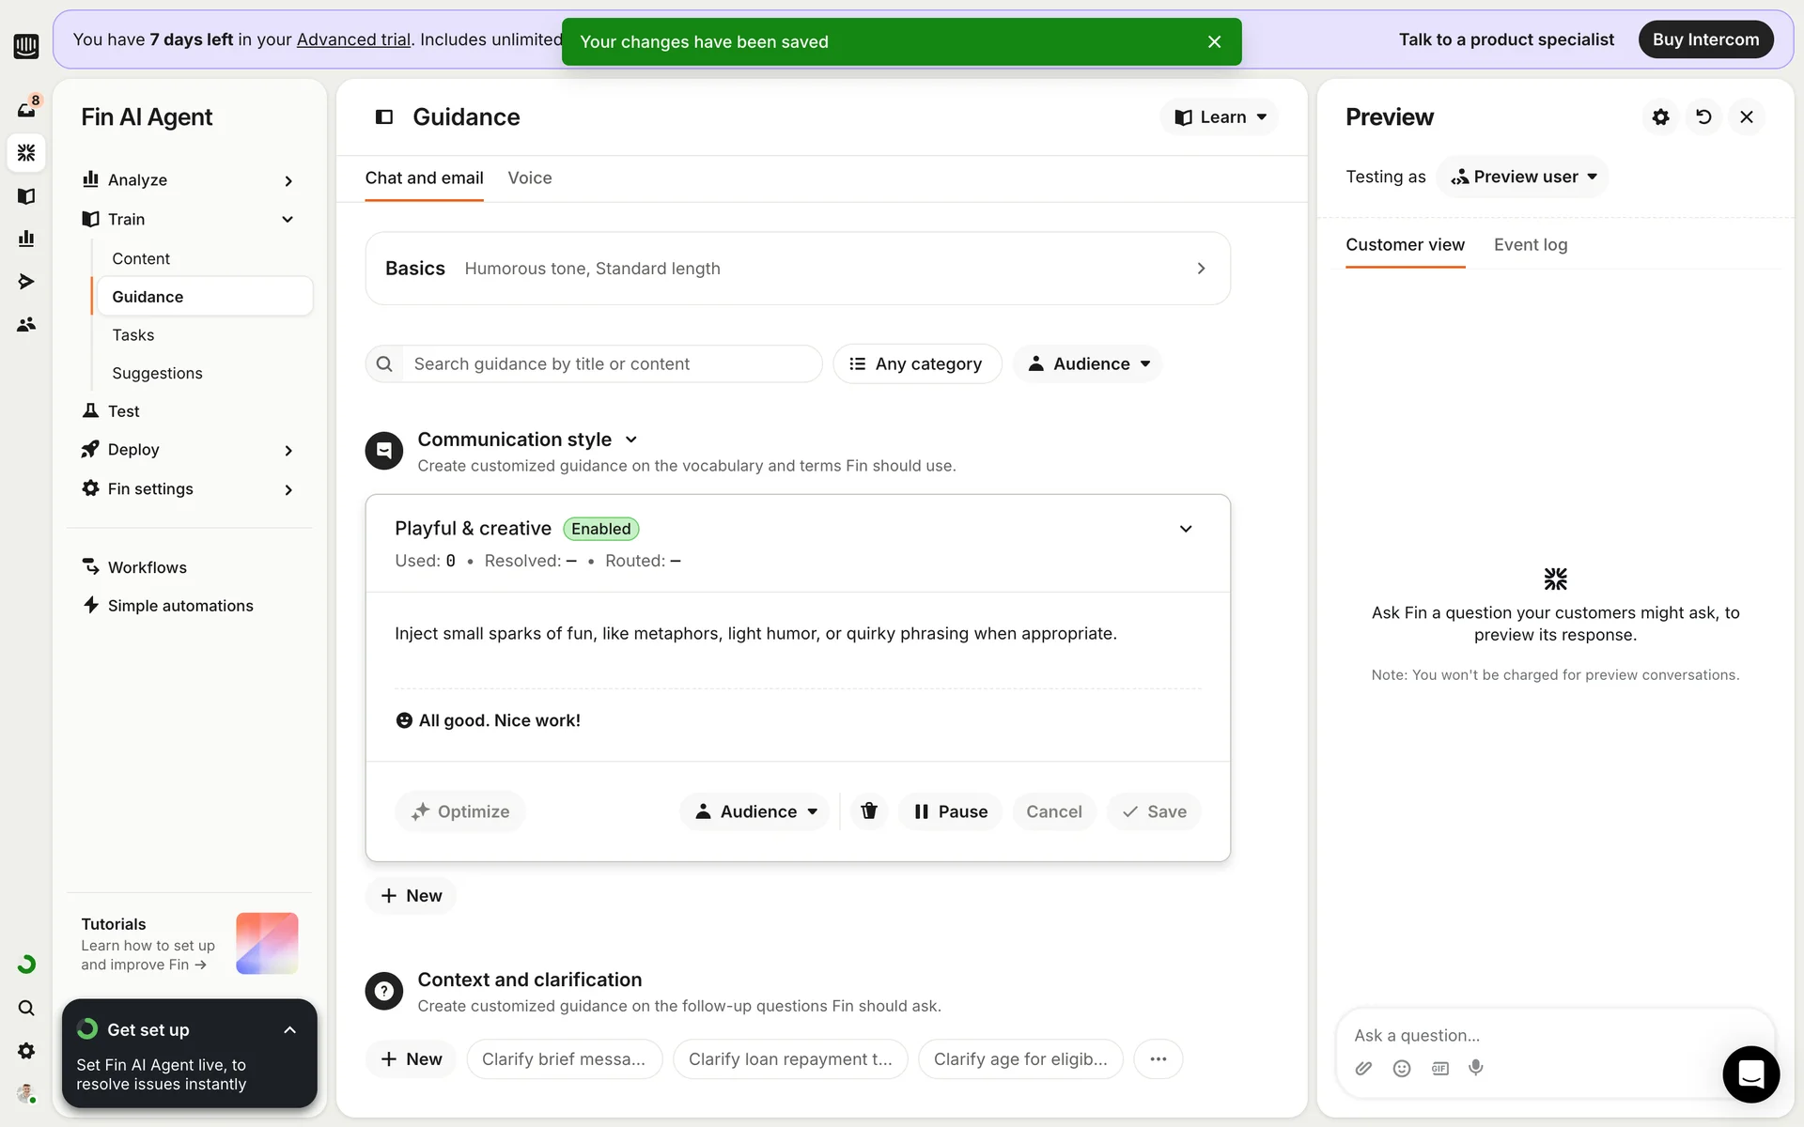Click the attachment paperclip icon
1804x1127 pixels.
point(1363,1068)
